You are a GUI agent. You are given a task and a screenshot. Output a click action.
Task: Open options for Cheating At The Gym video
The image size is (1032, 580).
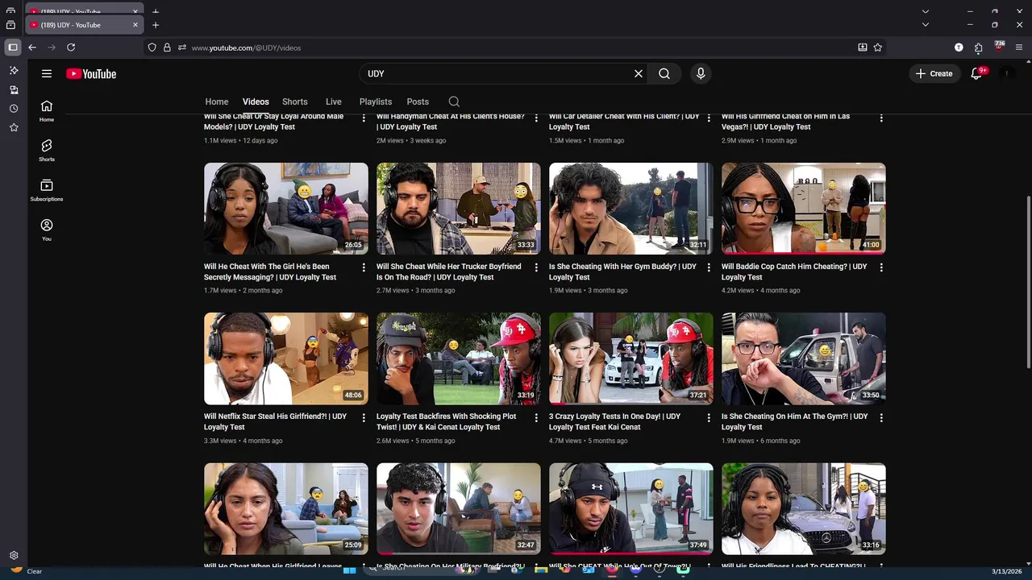point(881,417)
